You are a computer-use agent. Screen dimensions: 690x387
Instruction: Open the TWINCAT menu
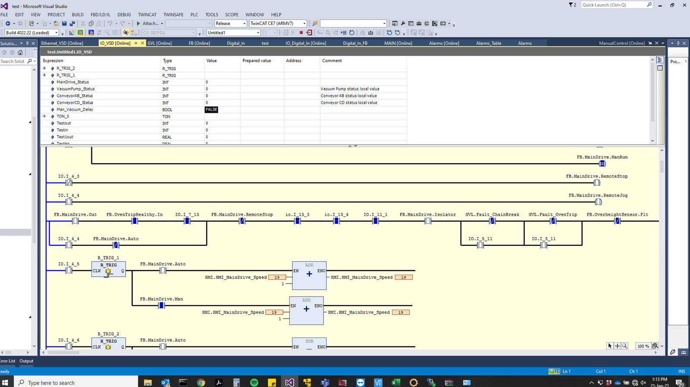click(x=147, y=15)
